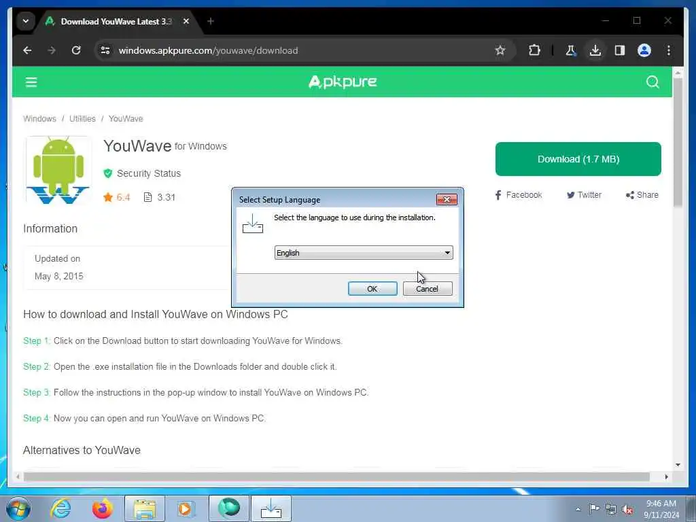Image resolution: width=696 pixels, height=522 pixels.
Task: Bookmark this page with the star icon
Action: (500, 50)
